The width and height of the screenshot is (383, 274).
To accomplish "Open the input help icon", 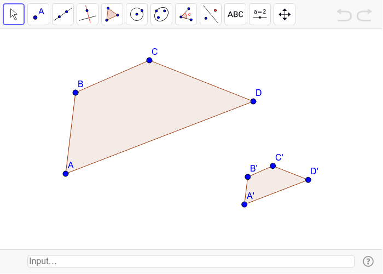I will pyautogui.click(x=368, y=261).
